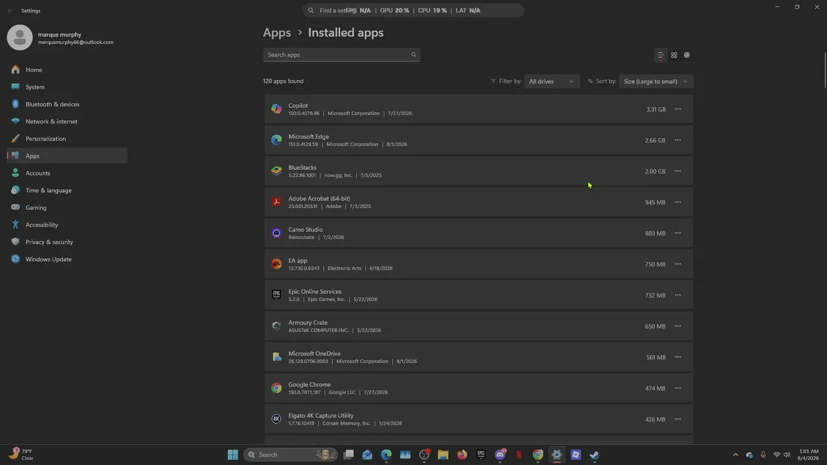The width and height of the screenshot is (827, 465).
Task: Switch to list view layout
Action: click(660, 55)
